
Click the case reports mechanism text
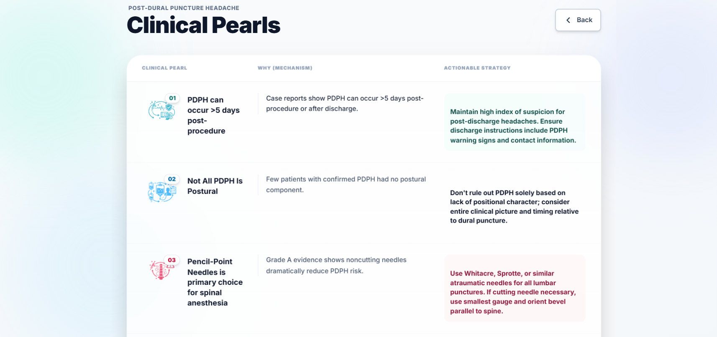coord(345,104)
